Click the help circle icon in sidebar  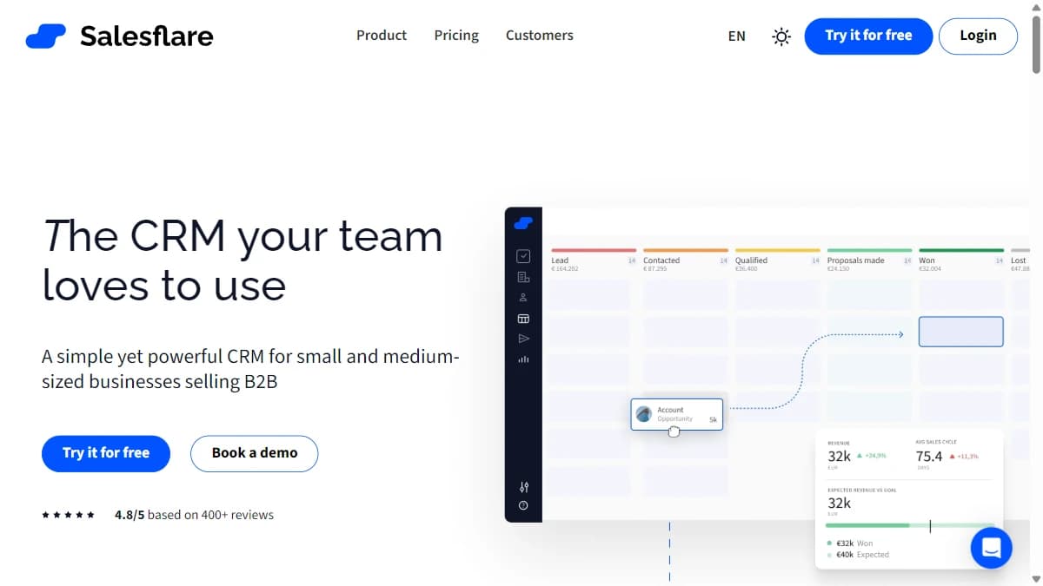coord(523,505)
